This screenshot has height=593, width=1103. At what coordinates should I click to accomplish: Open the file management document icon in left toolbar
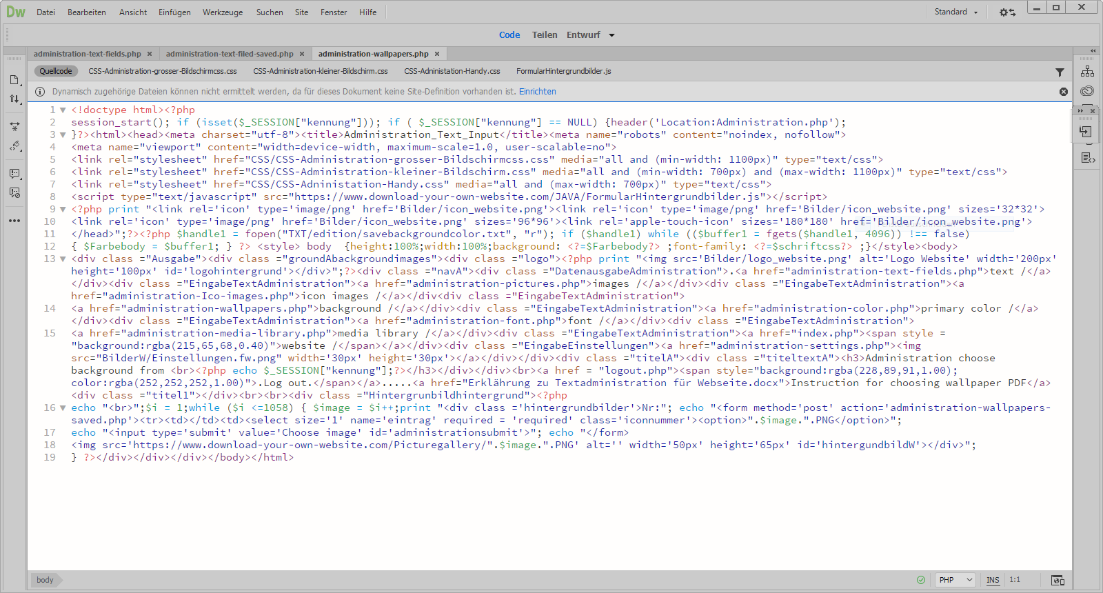pyautogui.click(x=14, y=80)
